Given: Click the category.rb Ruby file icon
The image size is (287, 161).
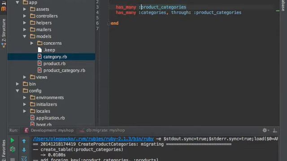Looking at the screenshot, I should click(39, 57).
